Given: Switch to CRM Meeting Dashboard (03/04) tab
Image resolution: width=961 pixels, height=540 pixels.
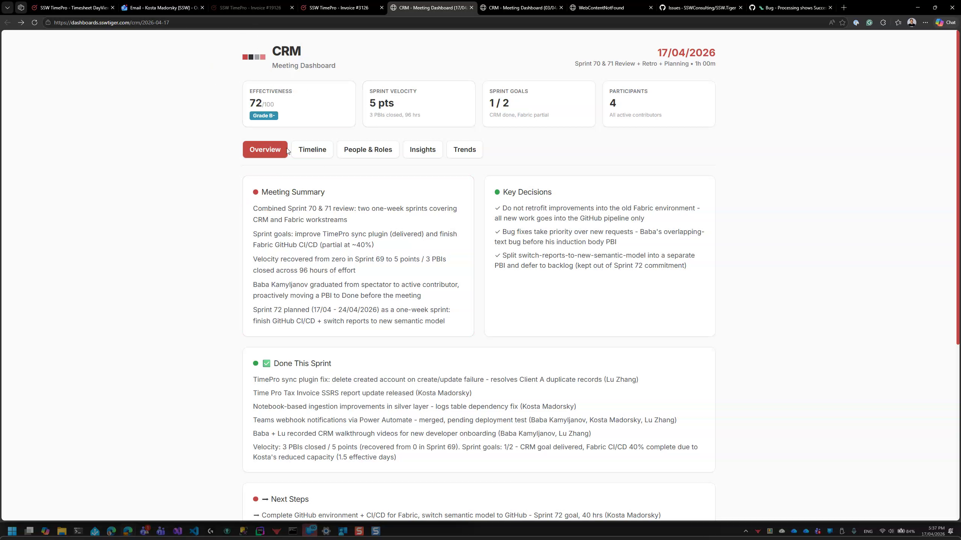Looking at the screenshot, I should tap(522, 7).
